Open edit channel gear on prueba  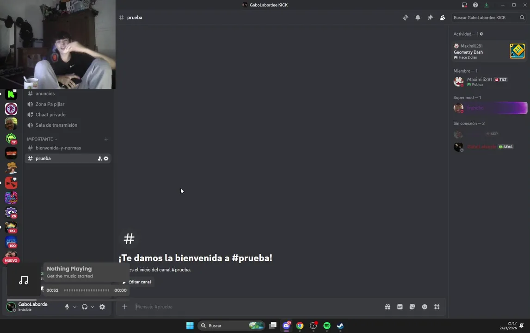[106, 159]
